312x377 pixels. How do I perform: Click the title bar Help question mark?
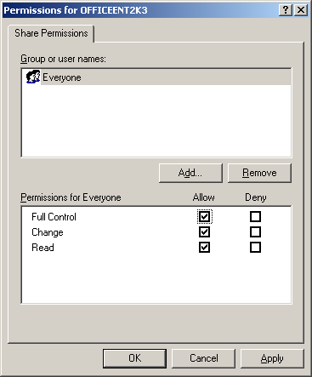[286, 10]
